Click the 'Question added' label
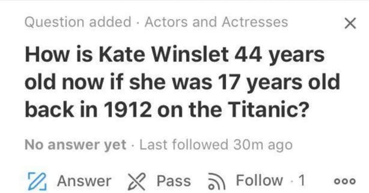369x193 pixels. click(x=78, y=22)
